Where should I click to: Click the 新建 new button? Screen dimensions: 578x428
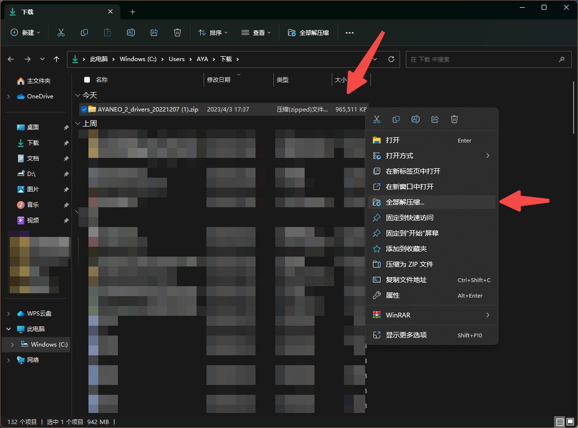coord(25,32)
